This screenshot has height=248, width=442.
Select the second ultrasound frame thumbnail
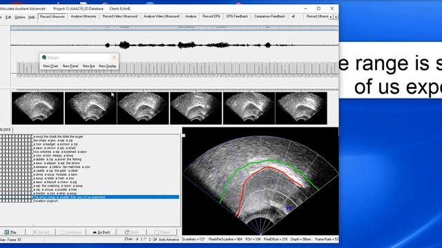point(90,108)
